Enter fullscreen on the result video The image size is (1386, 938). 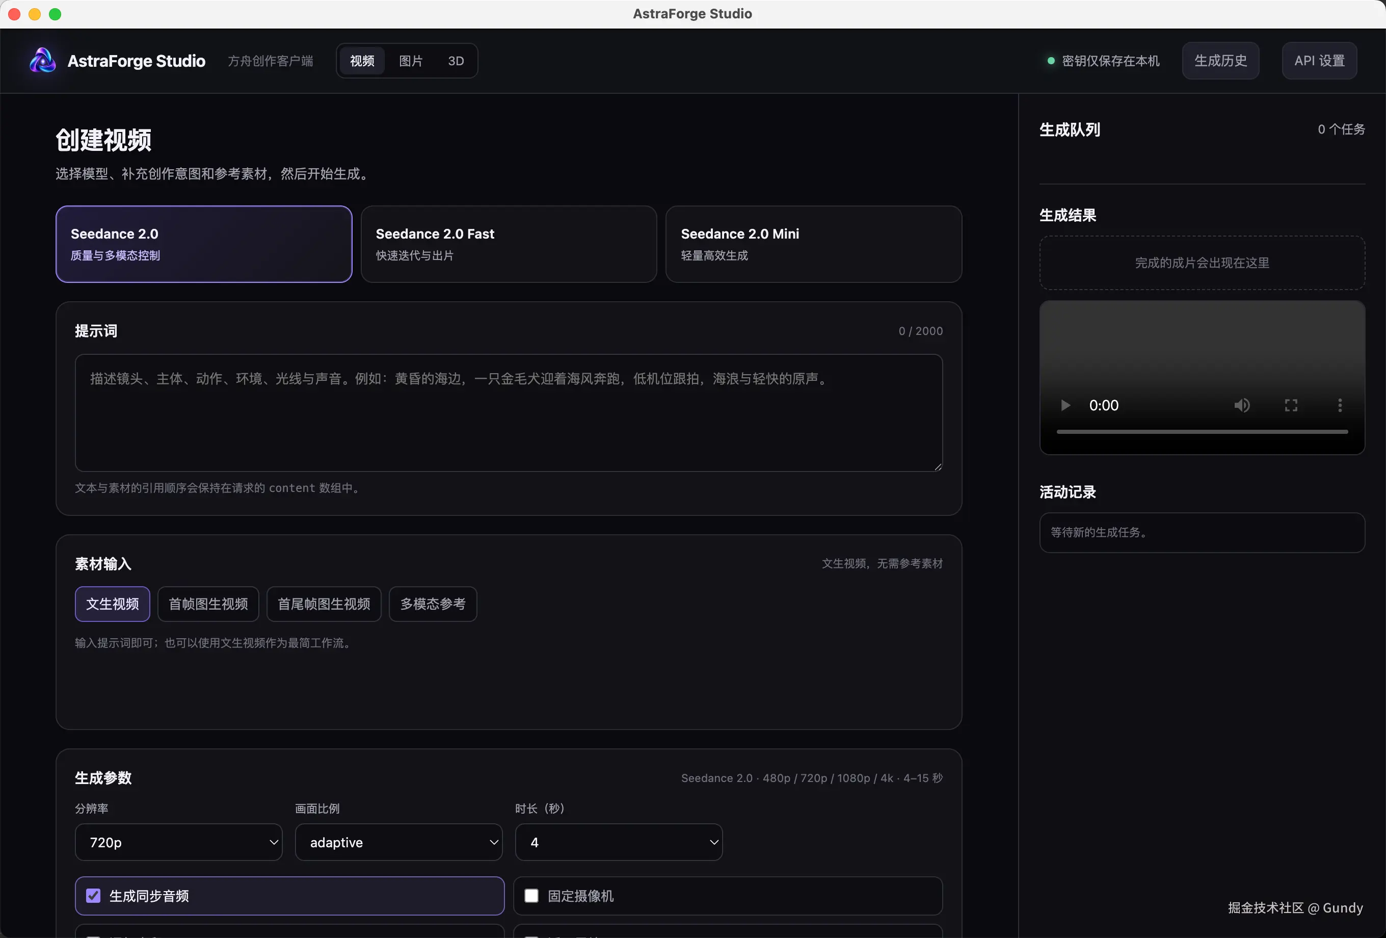[x=1291, y=406]
